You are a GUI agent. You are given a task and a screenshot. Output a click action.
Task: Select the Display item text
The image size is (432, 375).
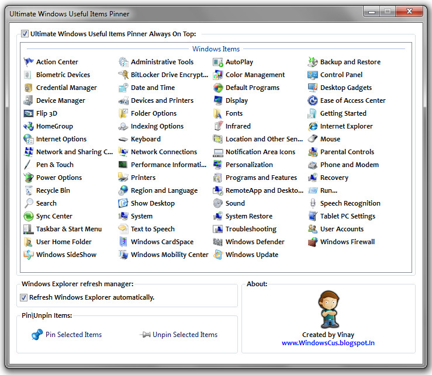click(x=237, y=100)
